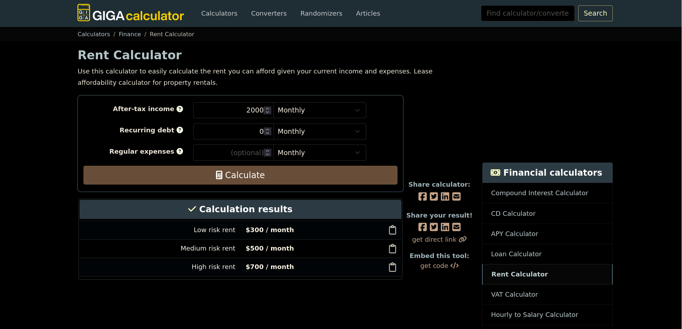This screenshot has height=329, width=682.
Task: Click the Regular expenses optional field
Action: click(x=233, y=153)
